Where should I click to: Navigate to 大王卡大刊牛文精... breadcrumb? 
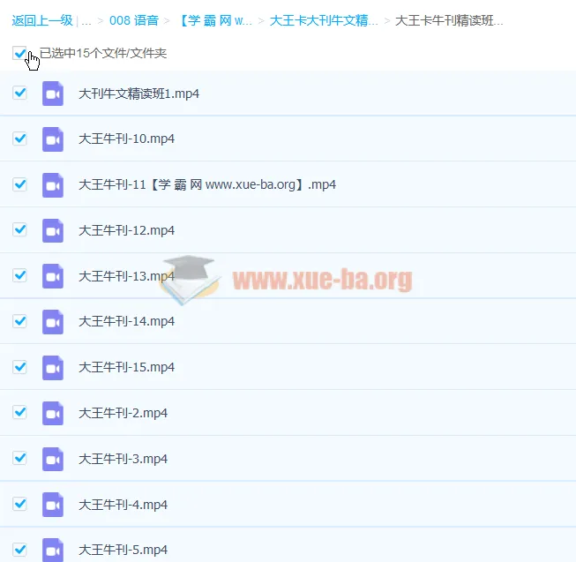pos(323,20)
